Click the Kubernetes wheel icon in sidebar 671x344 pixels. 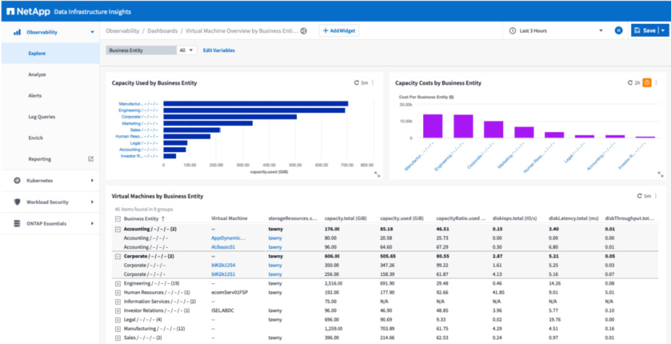[x=17, y=180]
